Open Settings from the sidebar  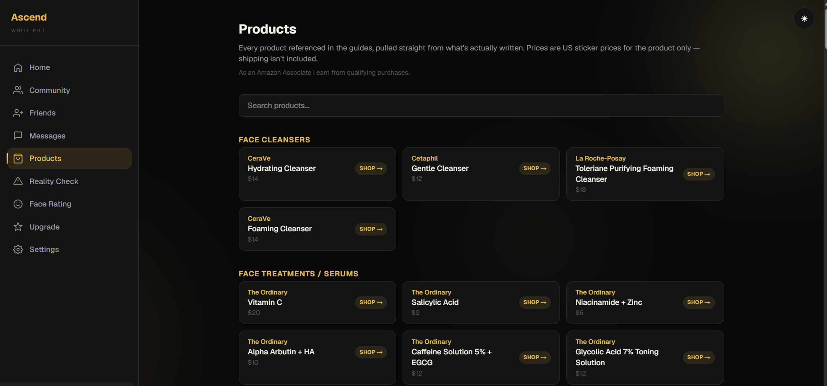tap(69, 250)
